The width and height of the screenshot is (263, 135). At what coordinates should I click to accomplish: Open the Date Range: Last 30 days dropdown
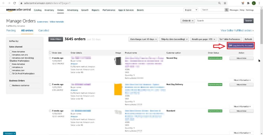pyautogui.click(x=143, y=39)
